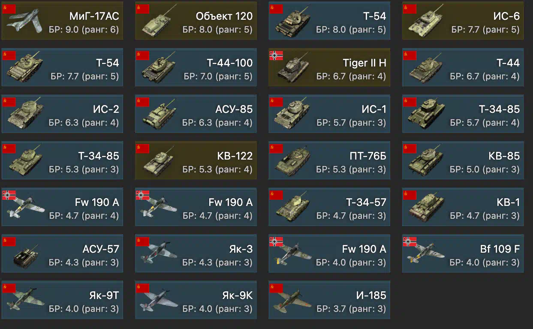Open the КВ-85 vehicle card
533x329 pixels.
[463, 160]
